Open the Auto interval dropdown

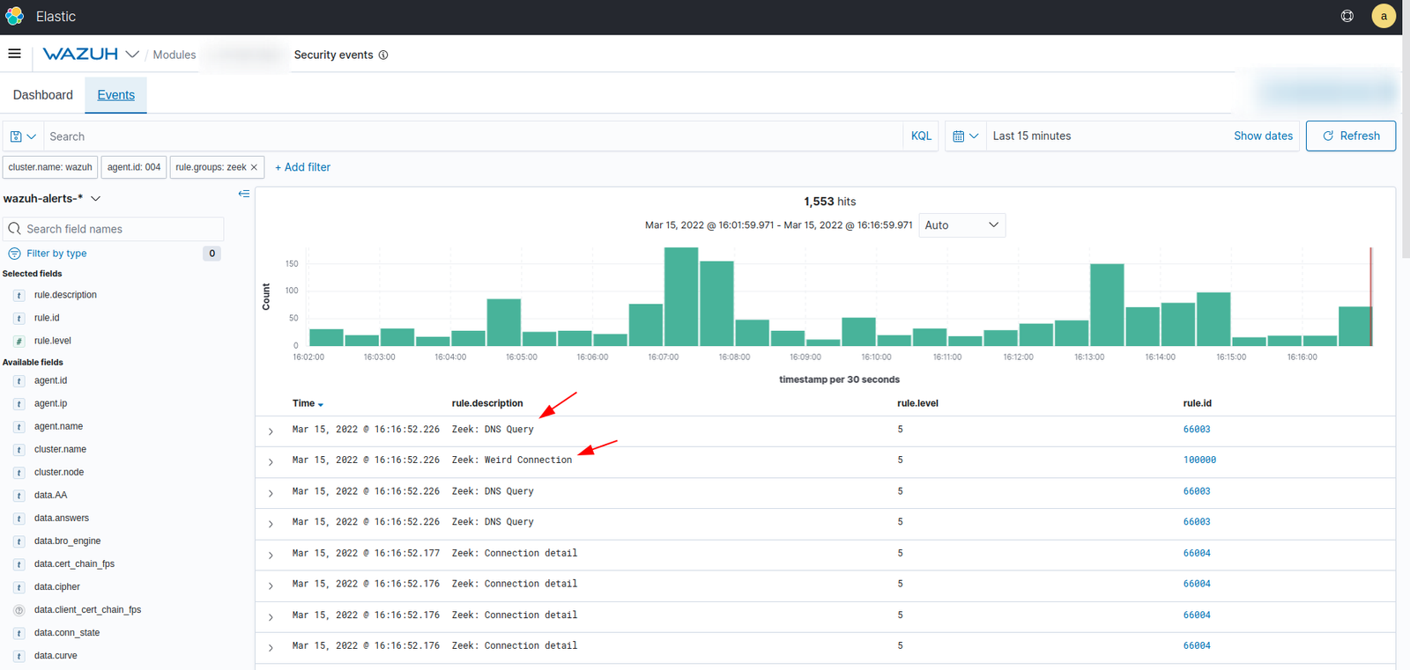961,225
